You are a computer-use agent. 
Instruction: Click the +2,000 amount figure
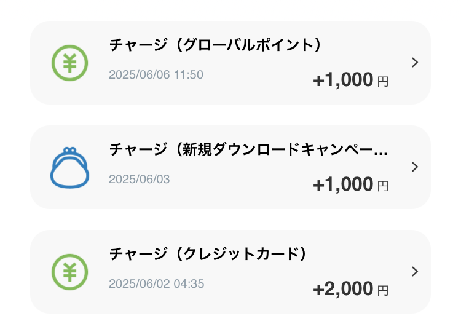(343, 289)
